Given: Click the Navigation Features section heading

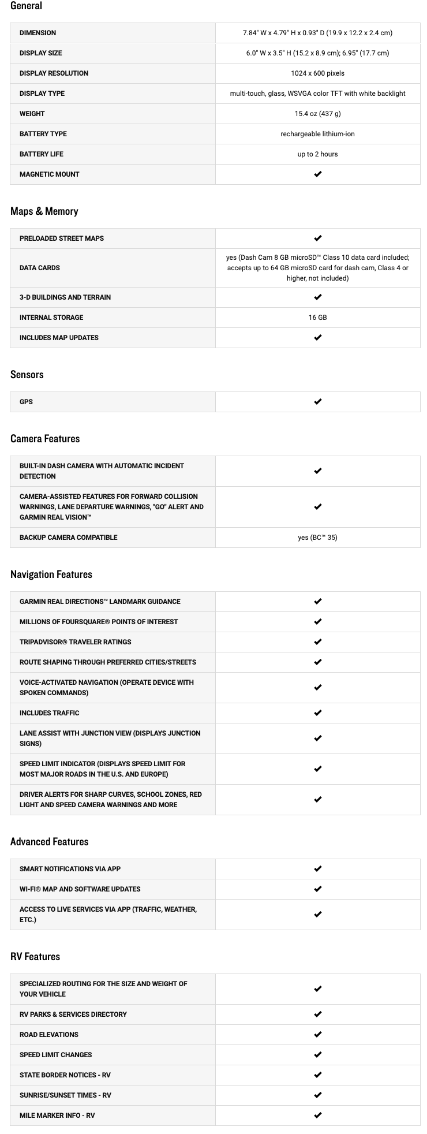Looking at the screenshot, I should pyautogui.click(x=51, y=575).
